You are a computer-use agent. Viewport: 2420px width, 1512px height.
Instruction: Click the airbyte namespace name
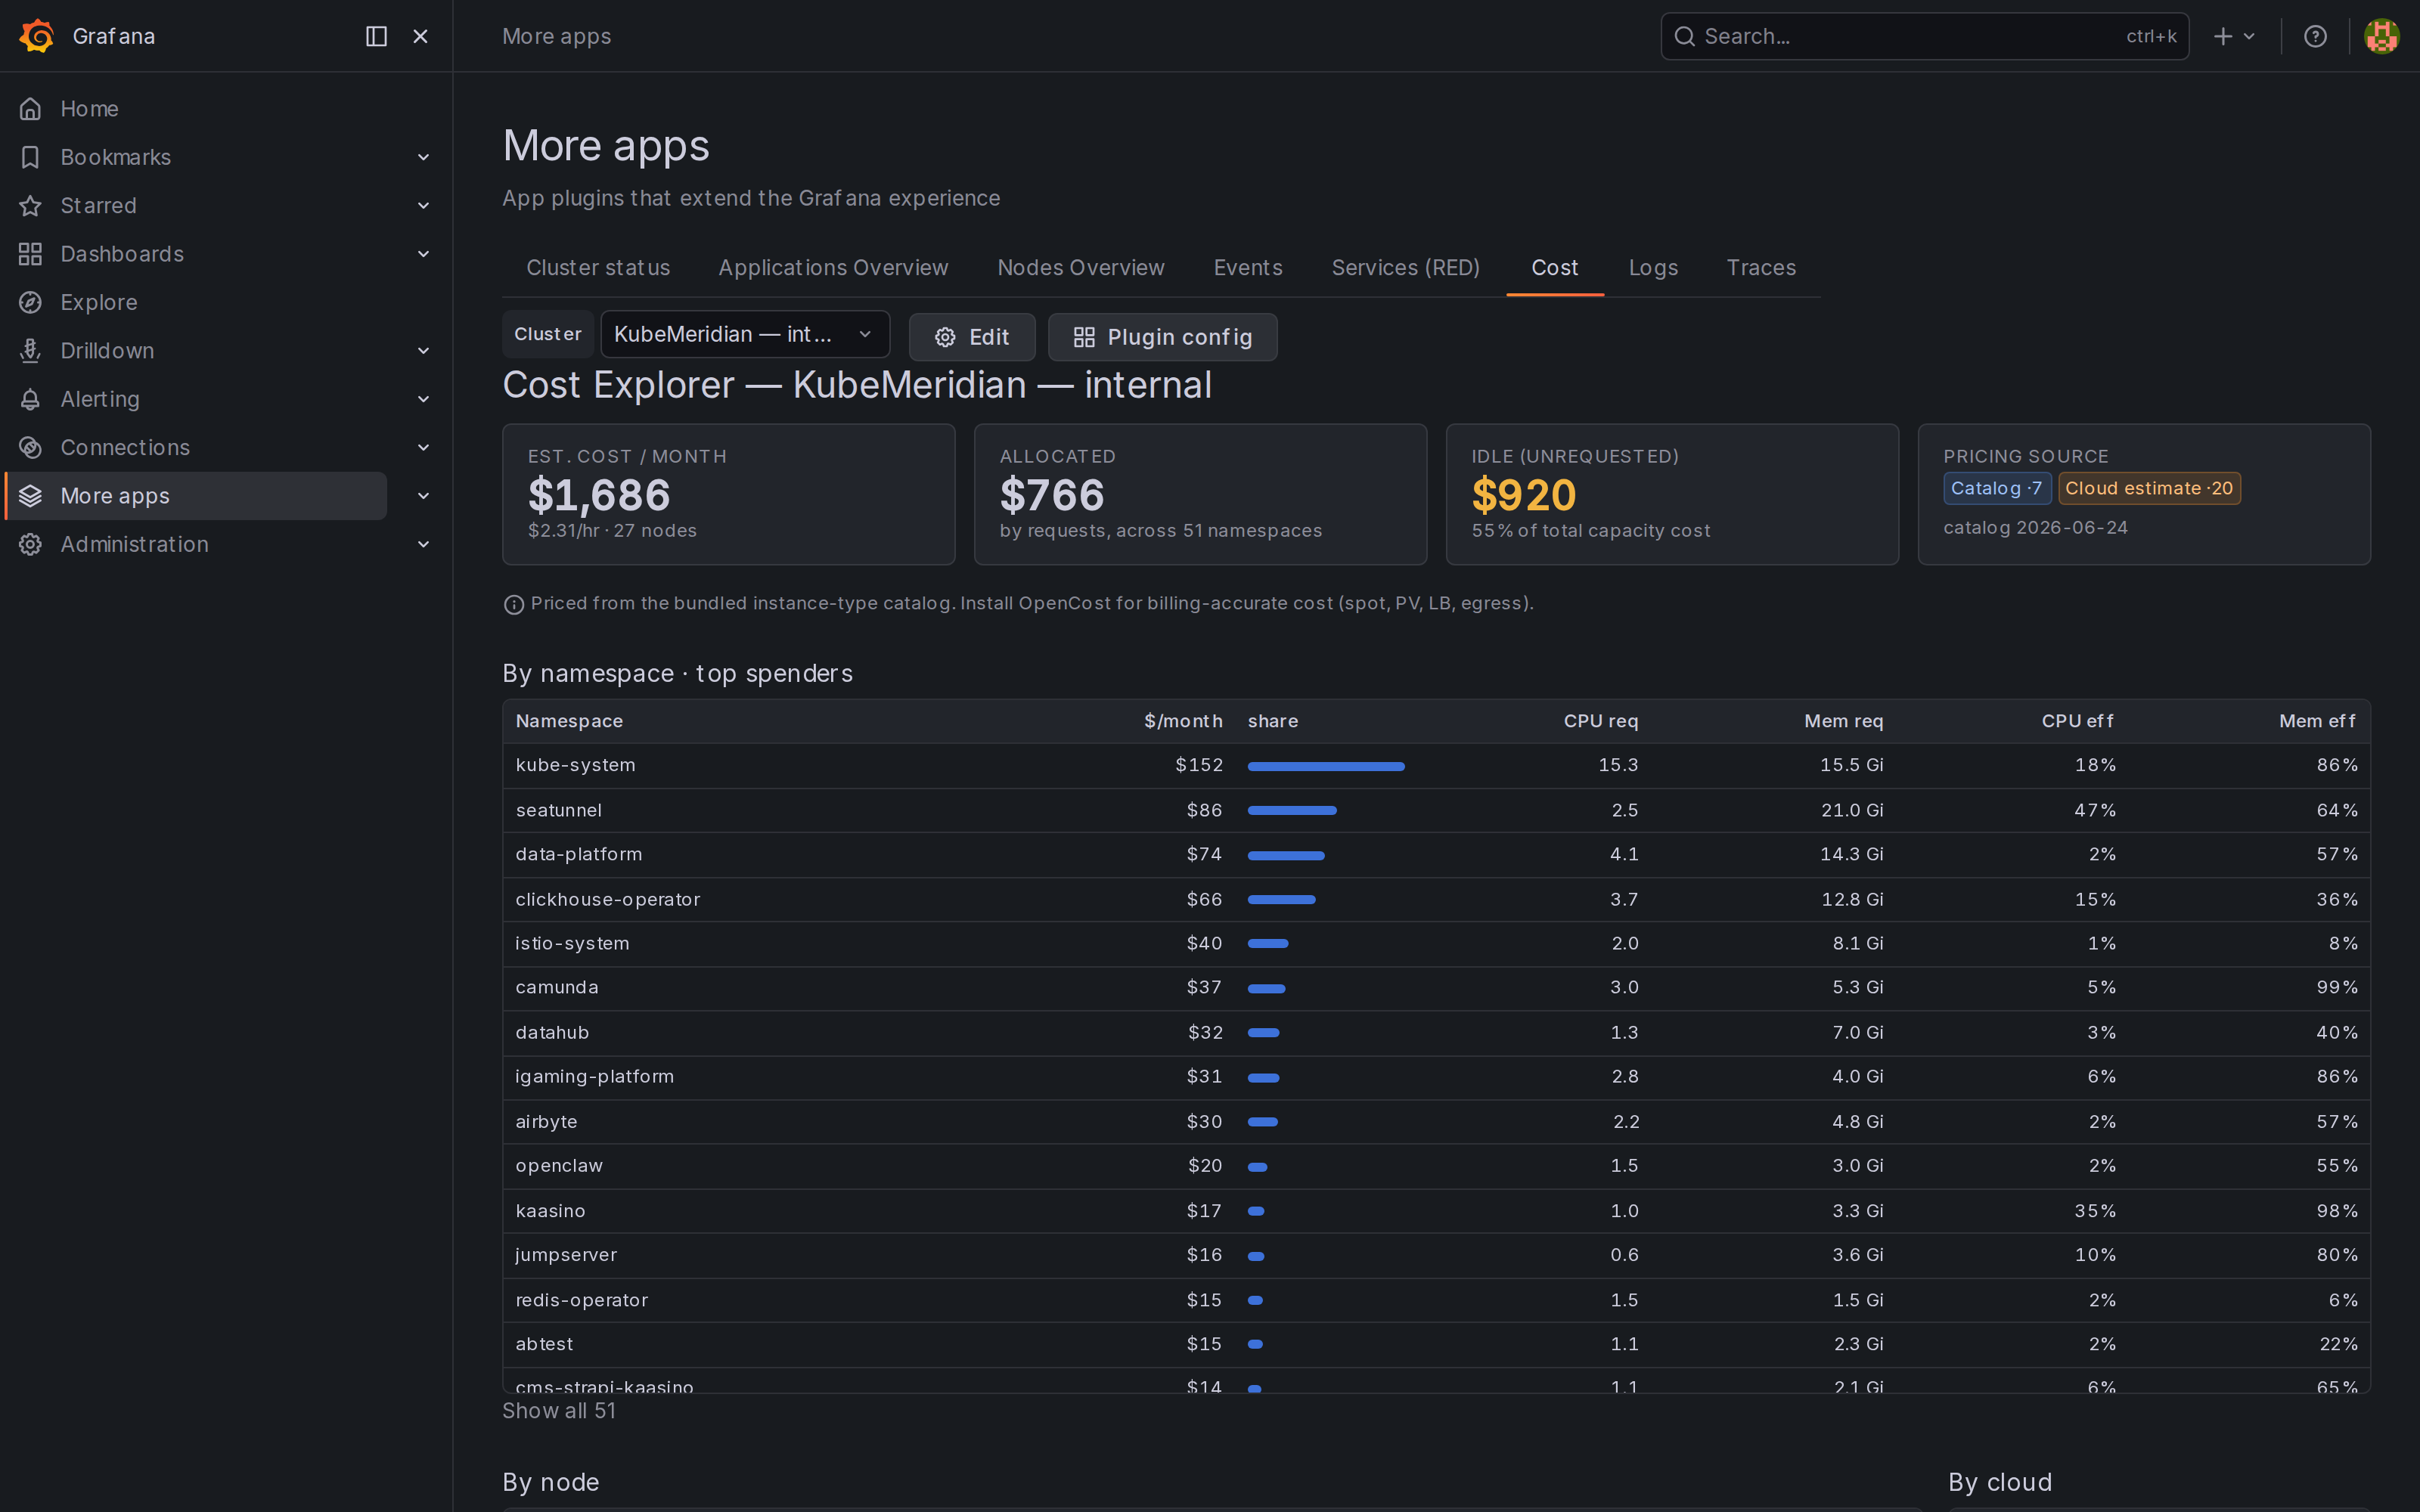point(547,1122)
